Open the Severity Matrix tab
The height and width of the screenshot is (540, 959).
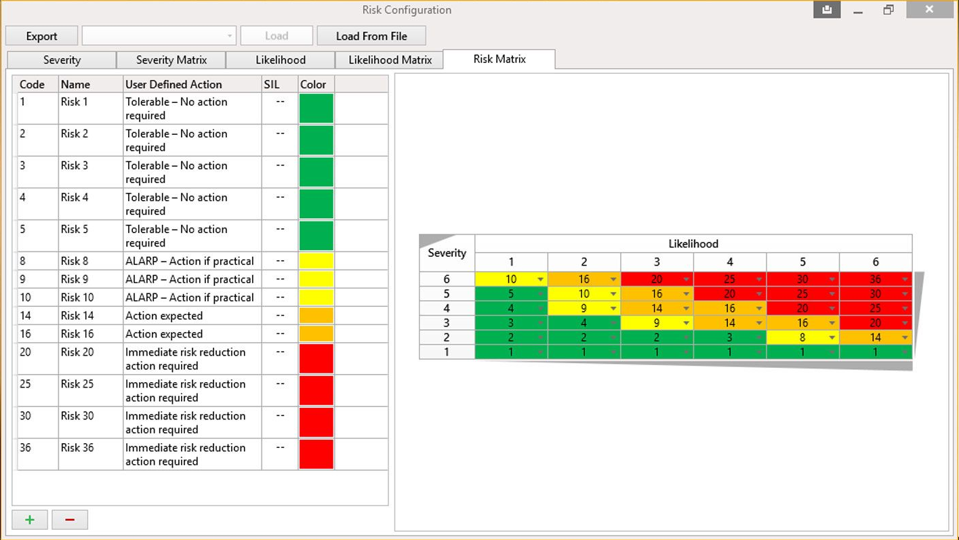point(171,60)
